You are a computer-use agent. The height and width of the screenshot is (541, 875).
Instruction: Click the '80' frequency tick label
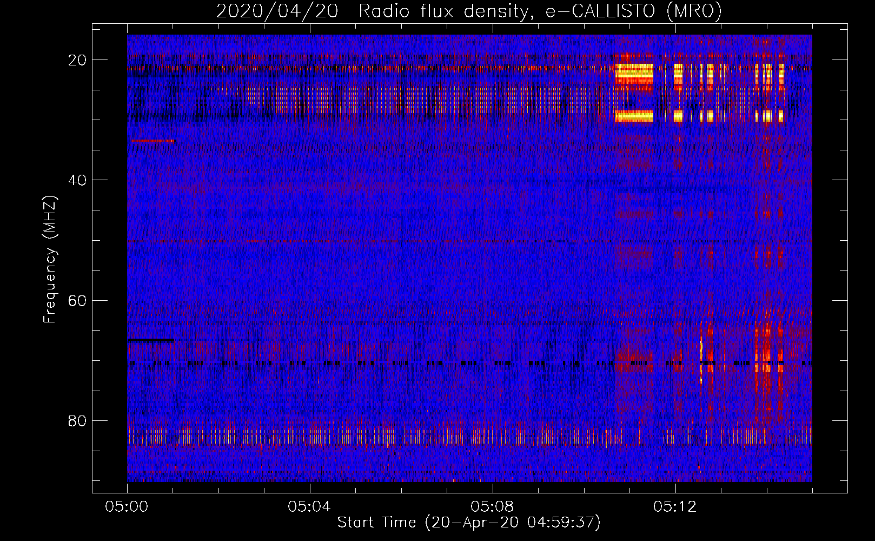tap(78, 420)
